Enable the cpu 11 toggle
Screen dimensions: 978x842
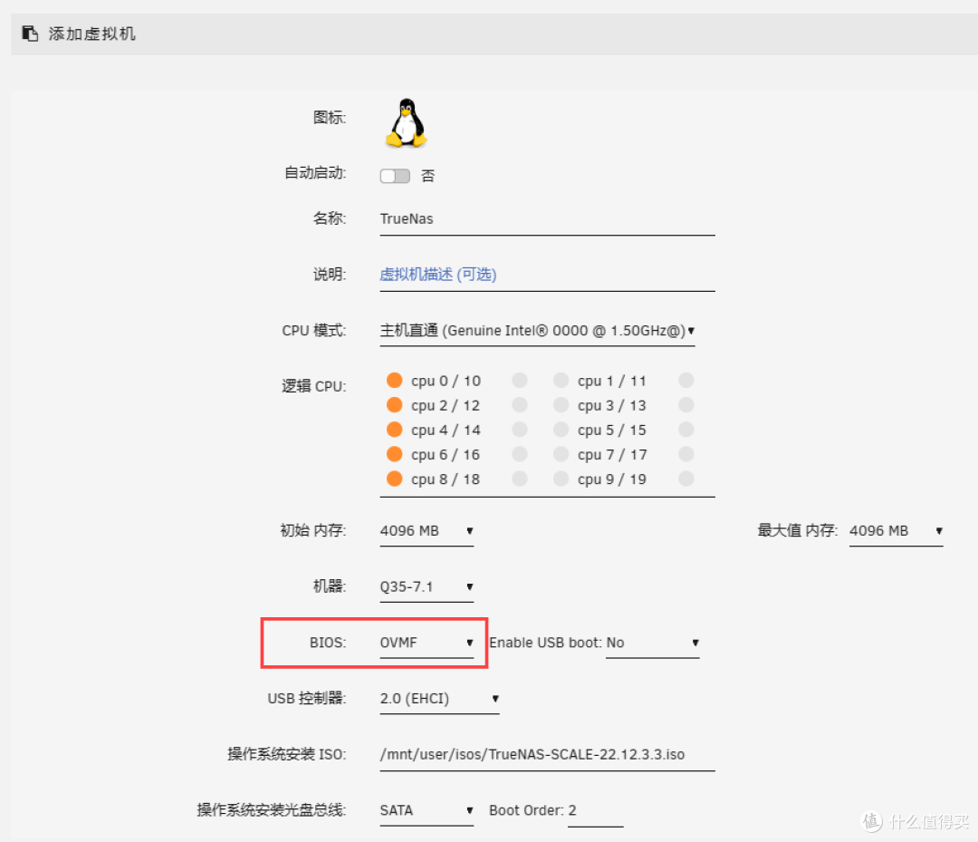coord(686,380)
